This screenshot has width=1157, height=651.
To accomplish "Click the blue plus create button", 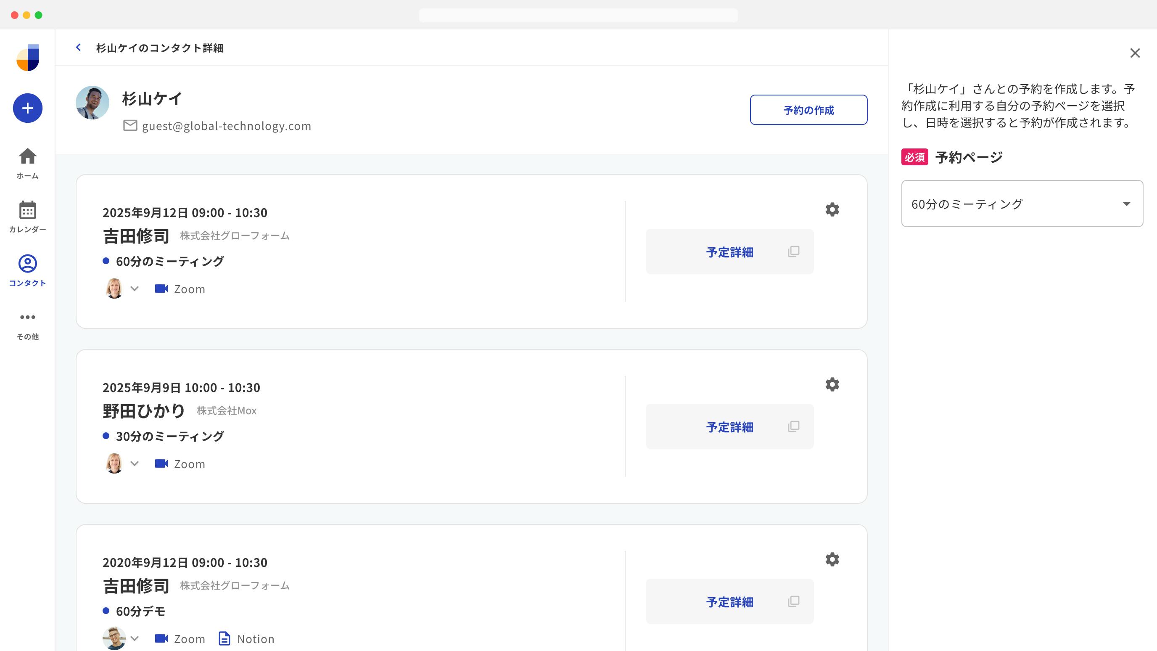I will tap(27, 108).
